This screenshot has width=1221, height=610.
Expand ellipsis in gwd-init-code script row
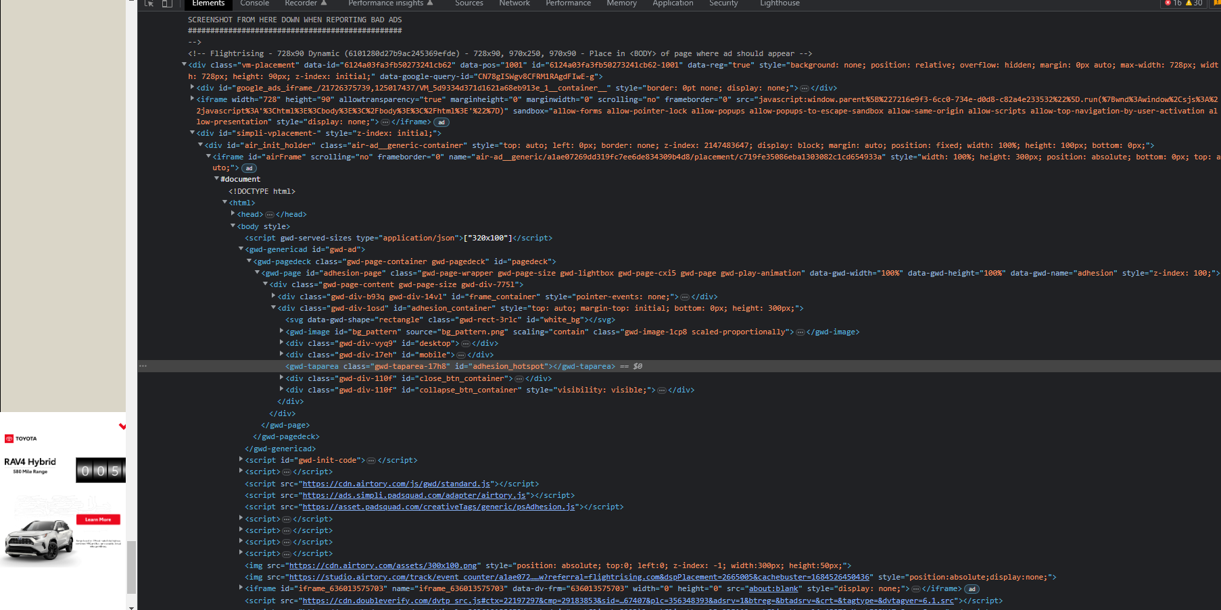371,461
